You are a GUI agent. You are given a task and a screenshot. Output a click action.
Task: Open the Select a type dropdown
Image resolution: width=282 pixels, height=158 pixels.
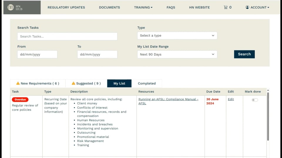[177, 35]
